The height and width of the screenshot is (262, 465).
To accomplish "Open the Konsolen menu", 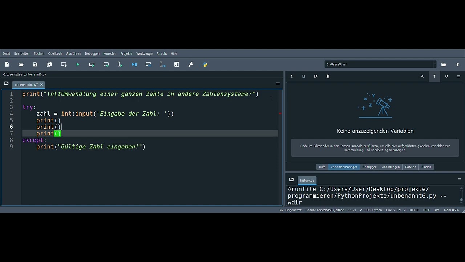I will coord(110,53).
